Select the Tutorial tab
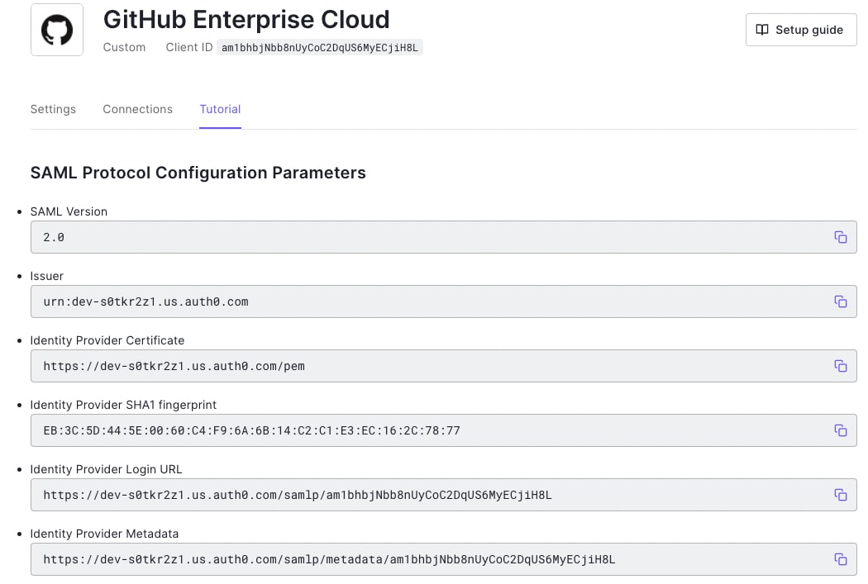Image resolution: width=868 pixels, height=584 pixels. tap(221, 110)
